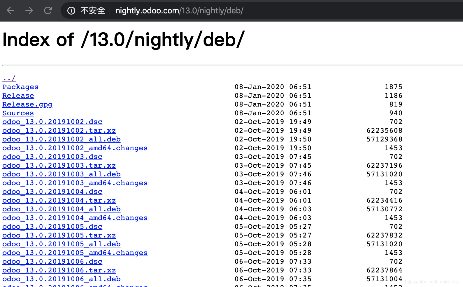Viewport: 463px width, 287px height.
Task: Click the Release size value 1186
Action: (x=394, y=95)
